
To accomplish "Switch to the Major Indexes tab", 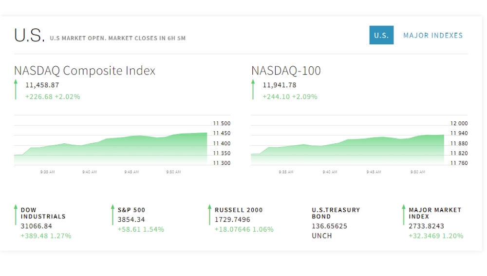I will pyautogui.click(x=432, y=36).
